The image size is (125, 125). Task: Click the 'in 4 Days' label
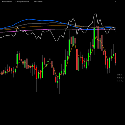pyautogui.click(x=120, y=81)
